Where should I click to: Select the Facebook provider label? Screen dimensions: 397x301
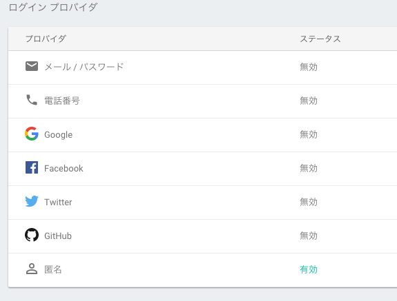(64, 169)
